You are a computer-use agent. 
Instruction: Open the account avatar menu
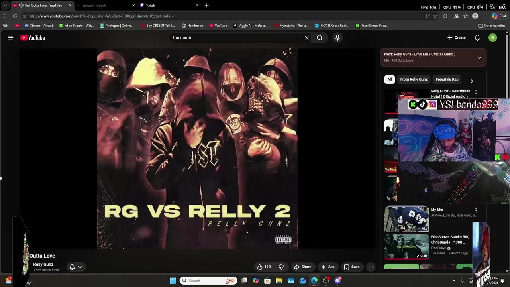(x=493, y=38)
